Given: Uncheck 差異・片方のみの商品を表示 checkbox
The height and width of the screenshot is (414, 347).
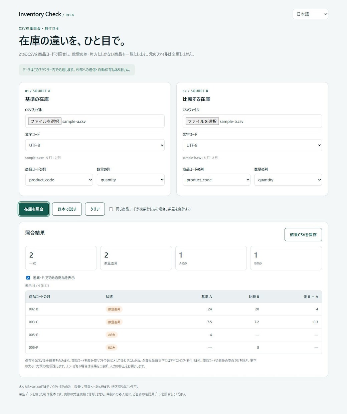Looking at the screenshot, I should (28, 278).
